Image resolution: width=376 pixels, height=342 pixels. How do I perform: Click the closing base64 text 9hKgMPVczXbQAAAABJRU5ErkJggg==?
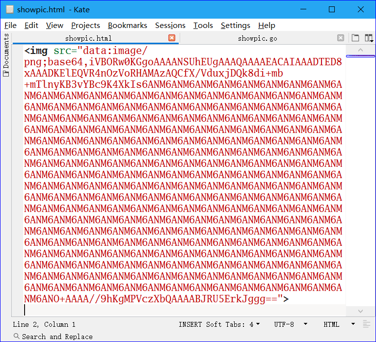pyautogui.click(x=188, y=299)
